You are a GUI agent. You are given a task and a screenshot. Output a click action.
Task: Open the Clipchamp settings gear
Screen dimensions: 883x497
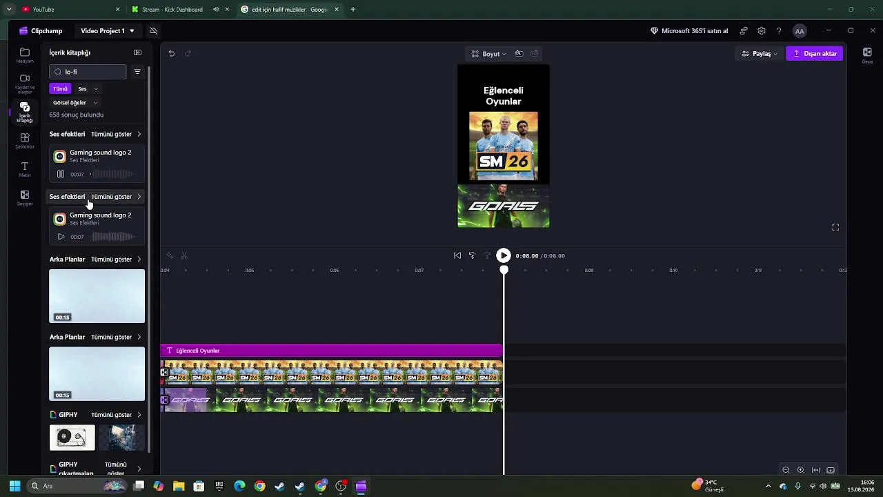762,31
